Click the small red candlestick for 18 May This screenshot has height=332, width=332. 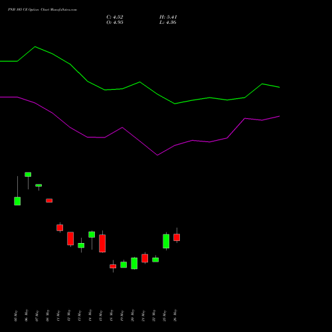[x=113, y=266]
